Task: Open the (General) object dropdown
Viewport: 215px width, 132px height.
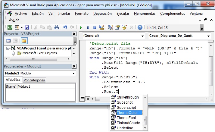Action: click(142, 36)
